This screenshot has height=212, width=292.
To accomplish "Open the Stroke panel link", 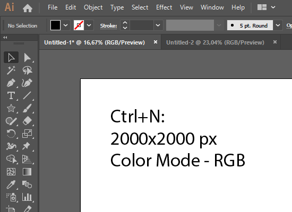I will click(x=108, y=26).
